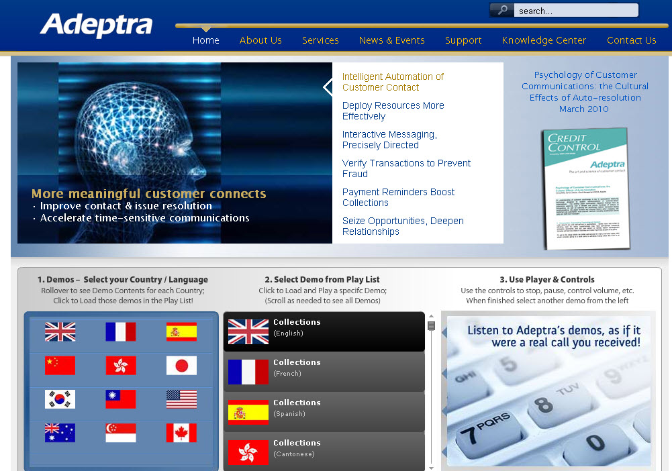Select the United States flag icon
Viewport: 672px width, 471px height.
(181, 399)
